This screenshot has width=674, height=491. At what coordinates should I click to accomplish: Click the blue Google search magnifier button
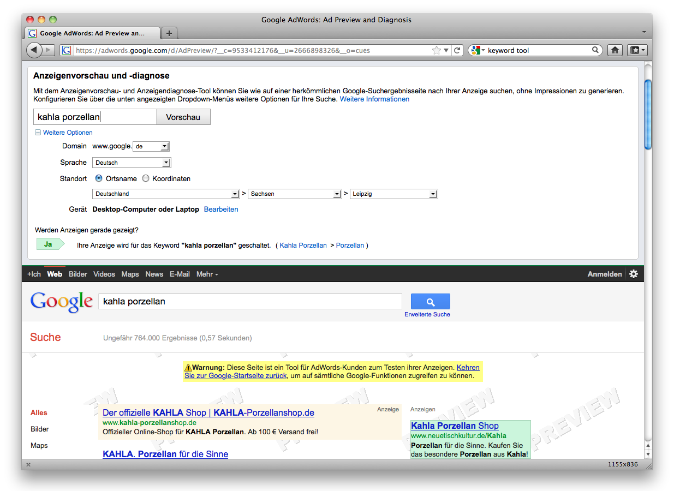click(x=431, y=302)
